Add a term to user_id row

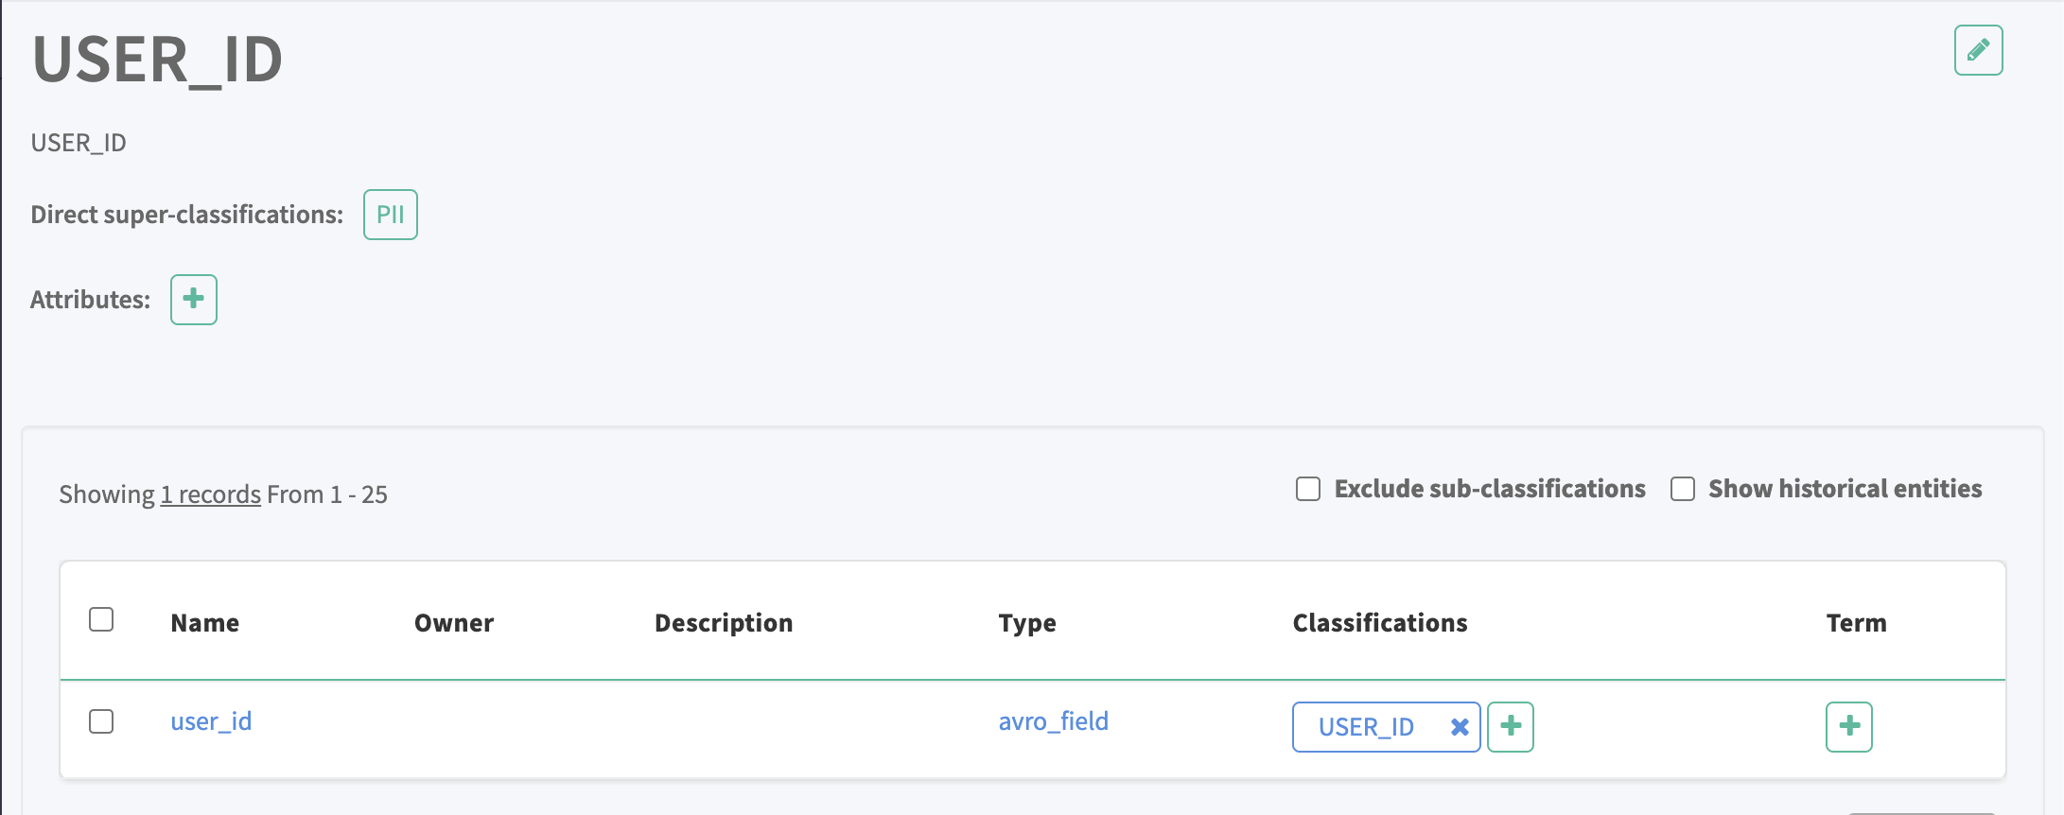pyautogui.click(x=1848, y=727)
